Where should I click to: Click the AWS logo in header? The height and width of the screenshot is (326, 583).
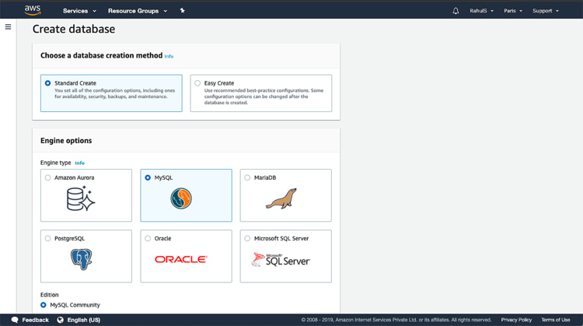click(x=32, y=10)
